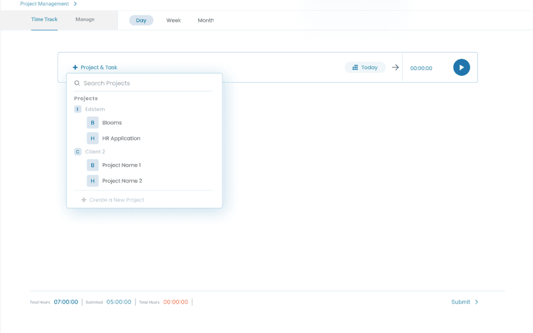
Task: Click the B icon beside Blooms
Action: 92,123
